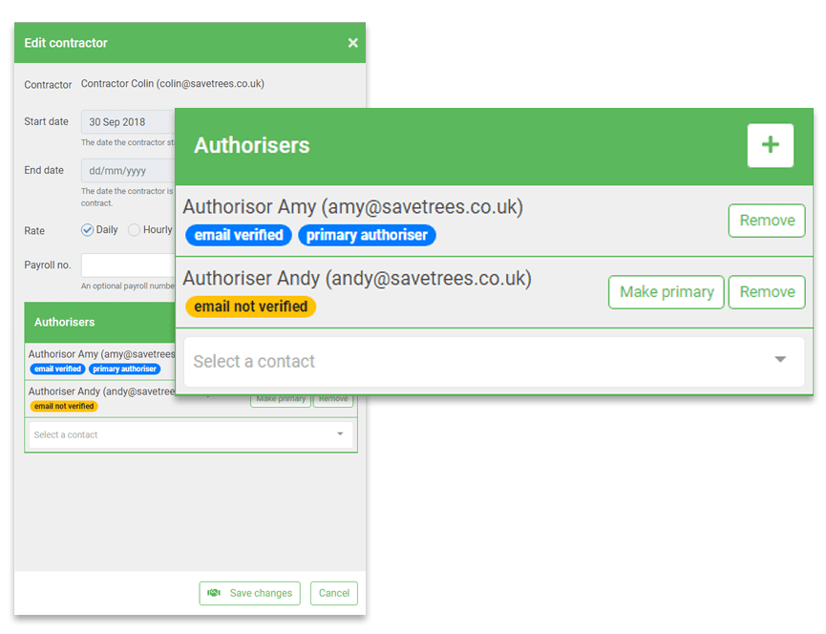Open the enlarged Select a contact dropdown
The image size is (826, 634).
pyautogui.click(x=494, y=361)
